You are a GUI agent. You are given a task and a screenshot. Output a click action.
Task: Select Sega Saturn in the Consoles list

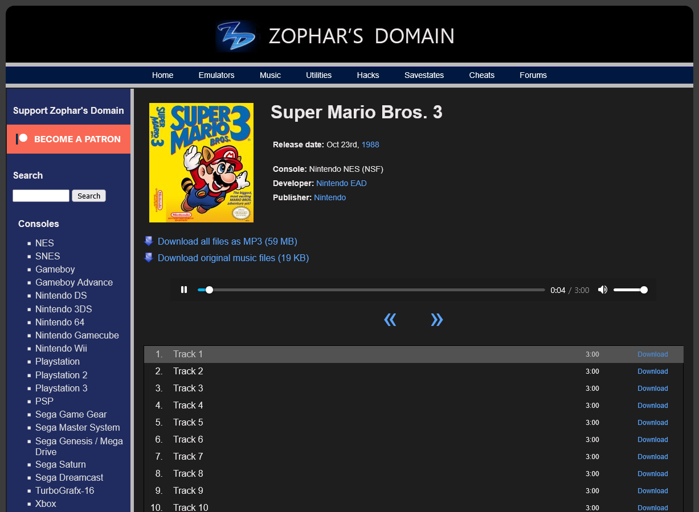tap(60, 464)
